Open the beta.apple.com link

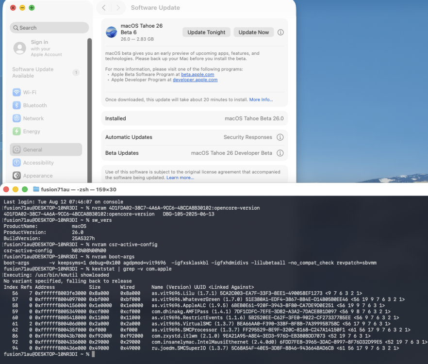tap(198, 75)
